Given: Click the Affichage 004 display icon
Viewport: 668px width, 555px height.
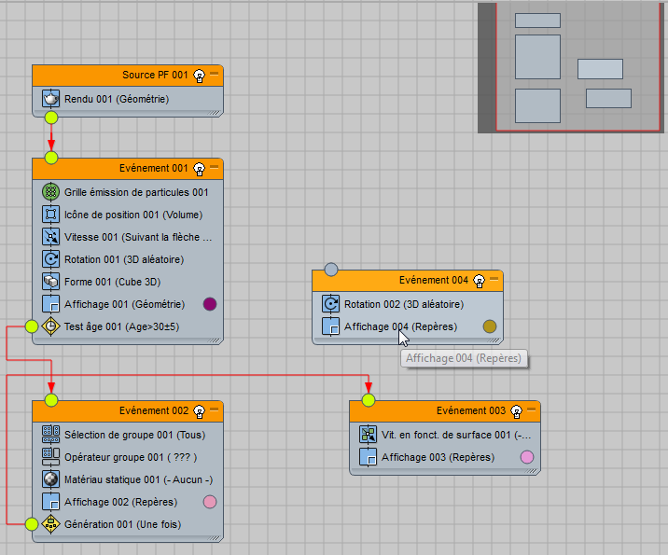Looking at the screenshot, I should click(x=330, y=326).
